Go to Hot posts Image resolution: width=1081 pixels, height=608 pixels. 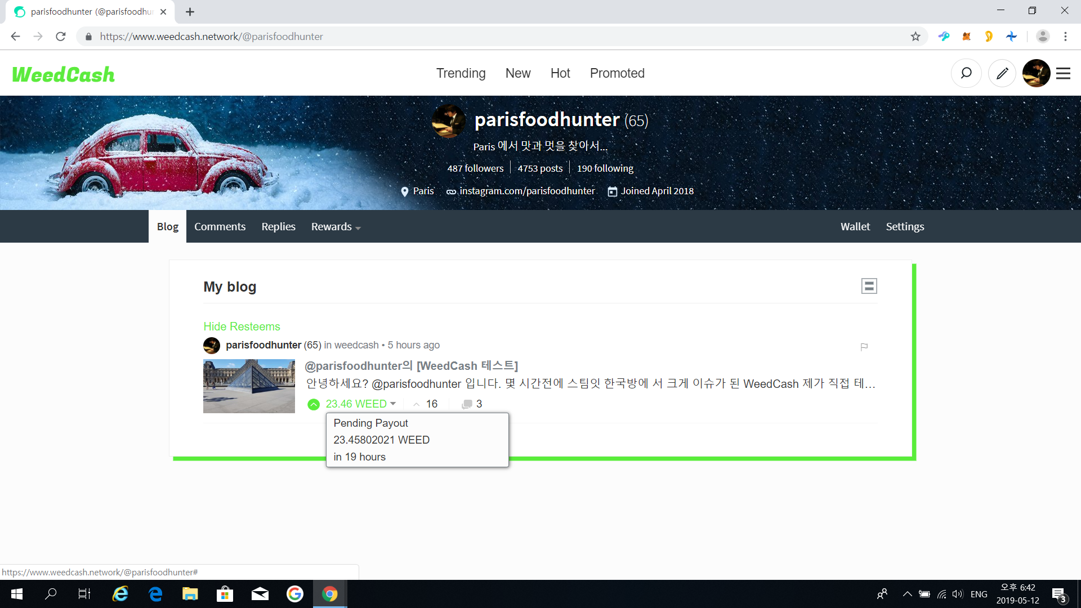(x=560, y=73)
